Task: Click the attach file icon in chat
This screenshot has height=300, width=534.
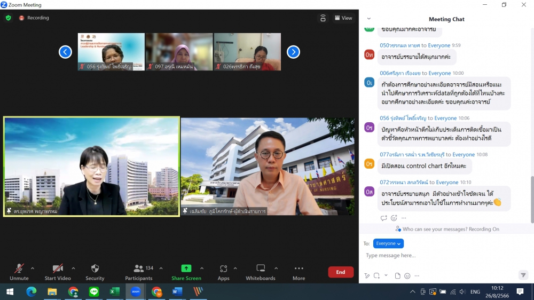Action: coord(398,276)
